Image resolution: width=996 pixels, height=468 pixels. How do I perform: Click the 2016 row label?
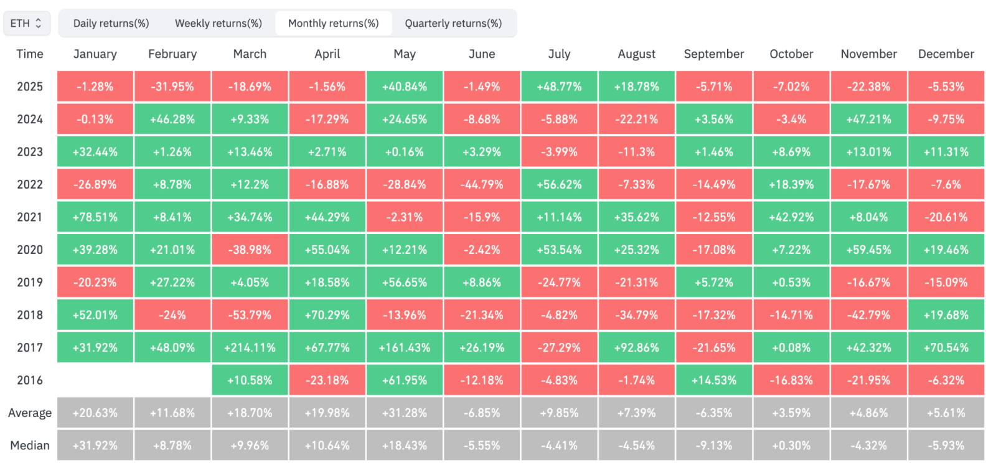click(x=30, y=380)
